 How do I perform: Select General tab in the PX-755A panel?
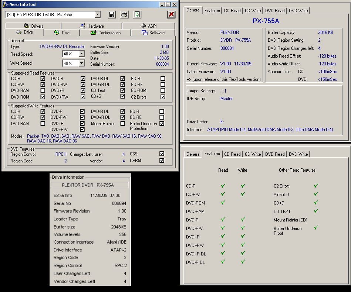tap(193, 10)
